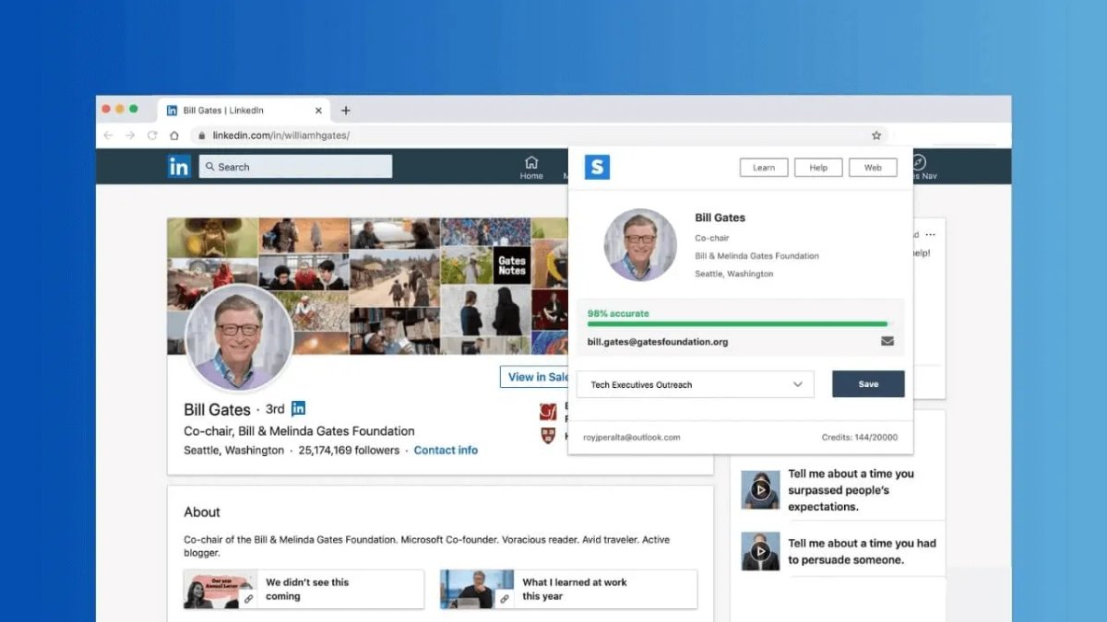Click the browser forward arrow

tap(130, 135)
